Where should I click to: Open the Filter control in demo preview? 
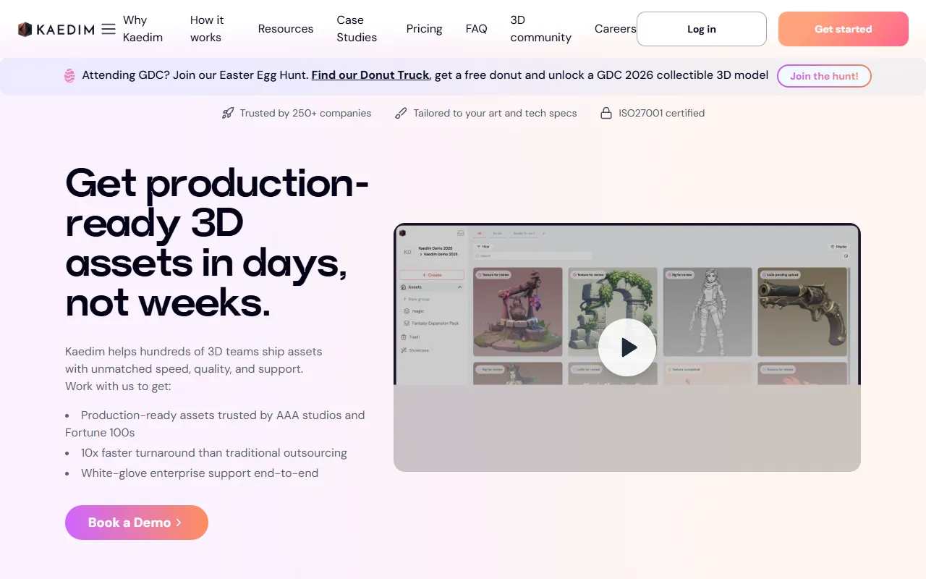483,247
